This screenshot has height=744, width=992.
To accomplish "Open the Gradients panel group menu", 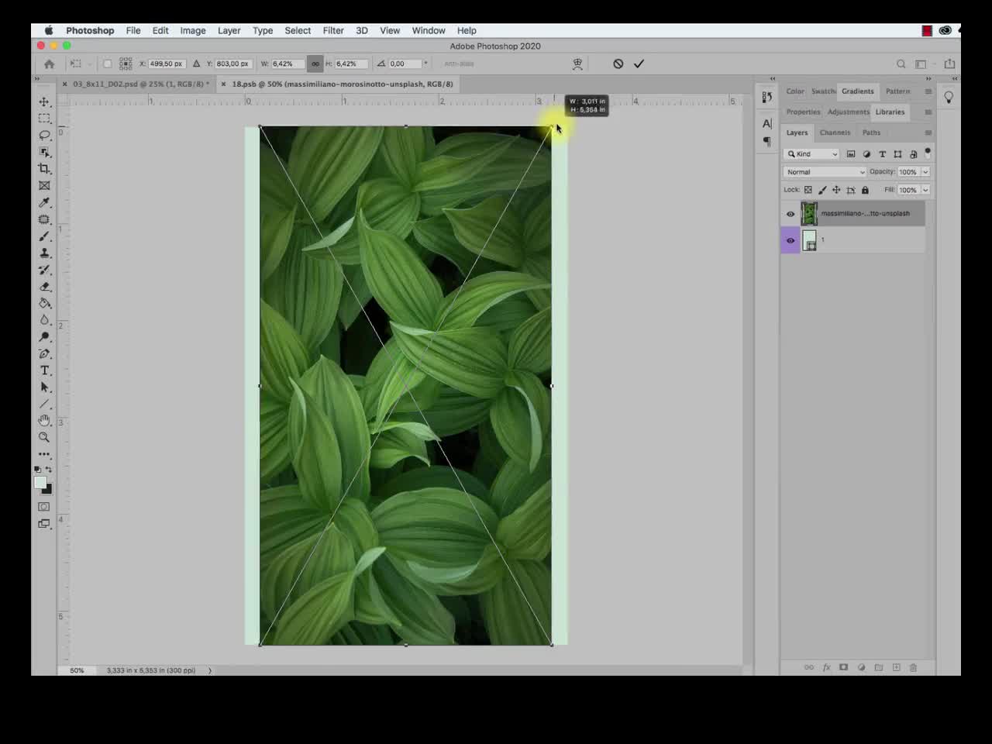I will pos(928,91).
